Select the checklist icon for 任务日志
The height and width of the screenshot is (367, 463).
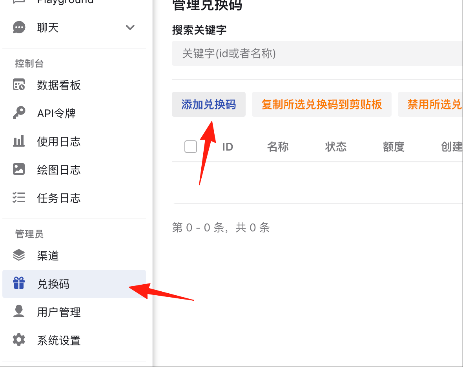(x=19, y=197)
